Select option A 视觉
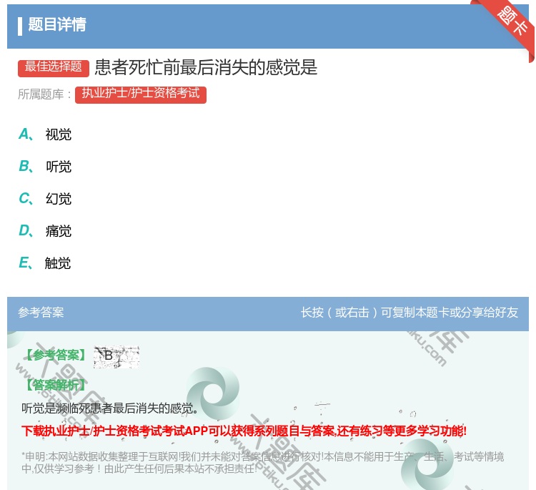The width and height of the screenshot is (536, 490). pyautogui.click(x=45, y=134)
